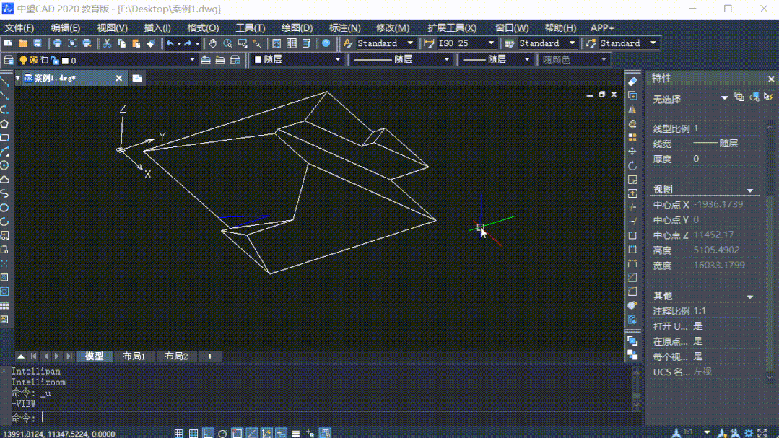Click the Print icon

coord(58,44)
